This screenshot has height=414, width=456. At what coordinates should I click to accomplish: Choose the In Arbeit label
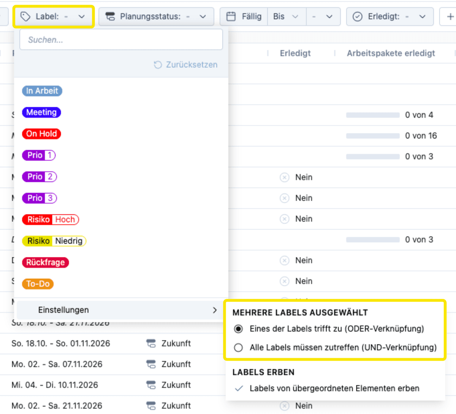tap(42, 91)
